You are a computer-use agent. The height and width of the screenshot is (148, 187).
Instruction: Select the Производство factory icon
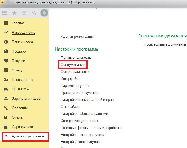[6, 80]
